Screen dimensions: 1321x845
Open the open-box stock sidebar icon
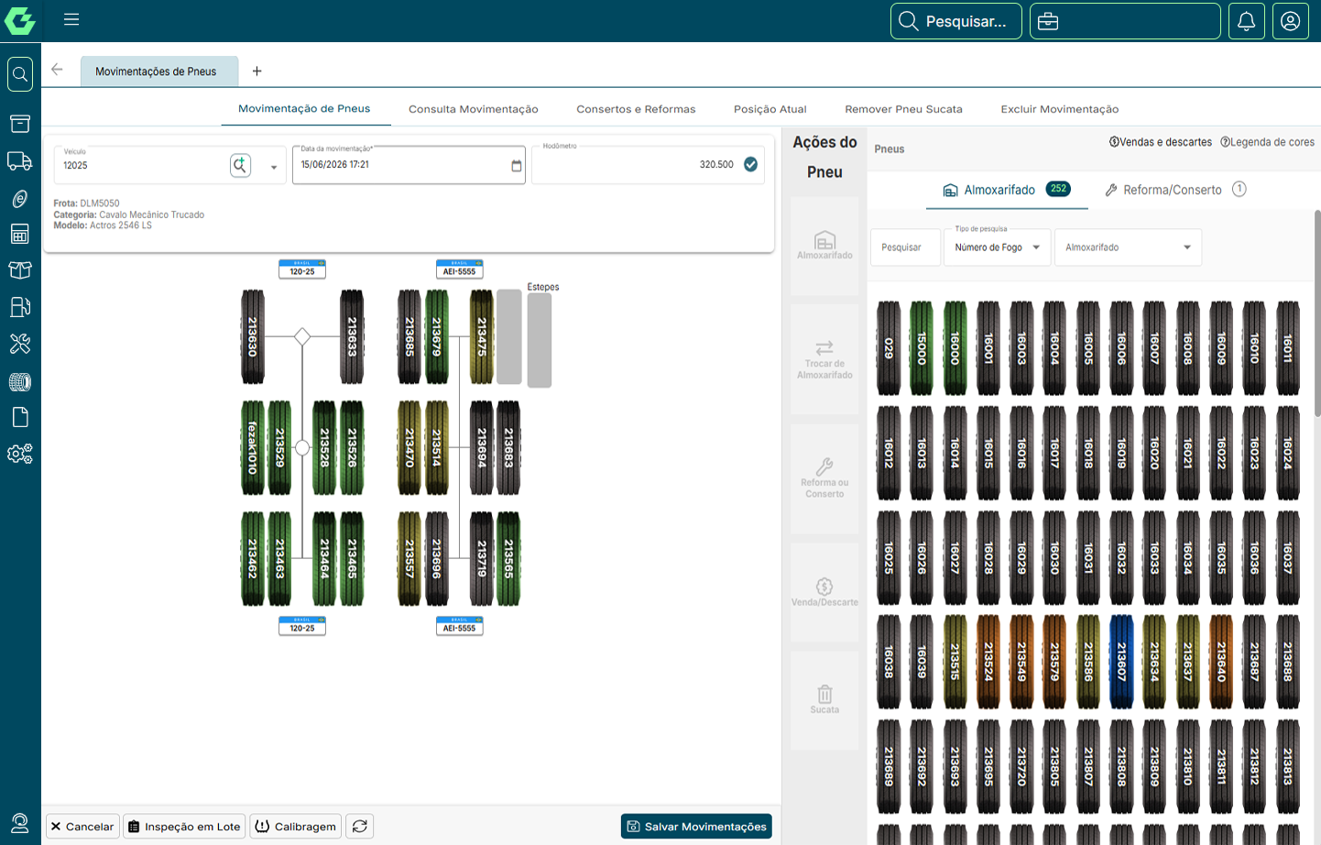pyautogui.click(x=20, y=270)
